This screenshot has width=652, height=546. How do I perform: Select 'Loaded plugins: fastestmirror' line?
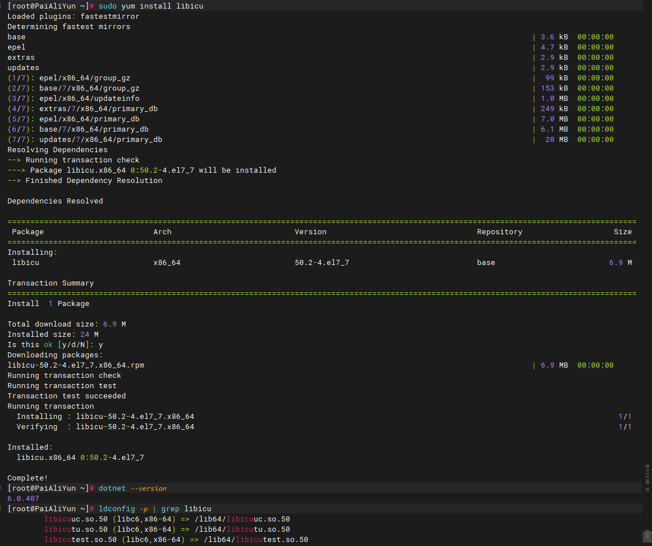(73, 16)
